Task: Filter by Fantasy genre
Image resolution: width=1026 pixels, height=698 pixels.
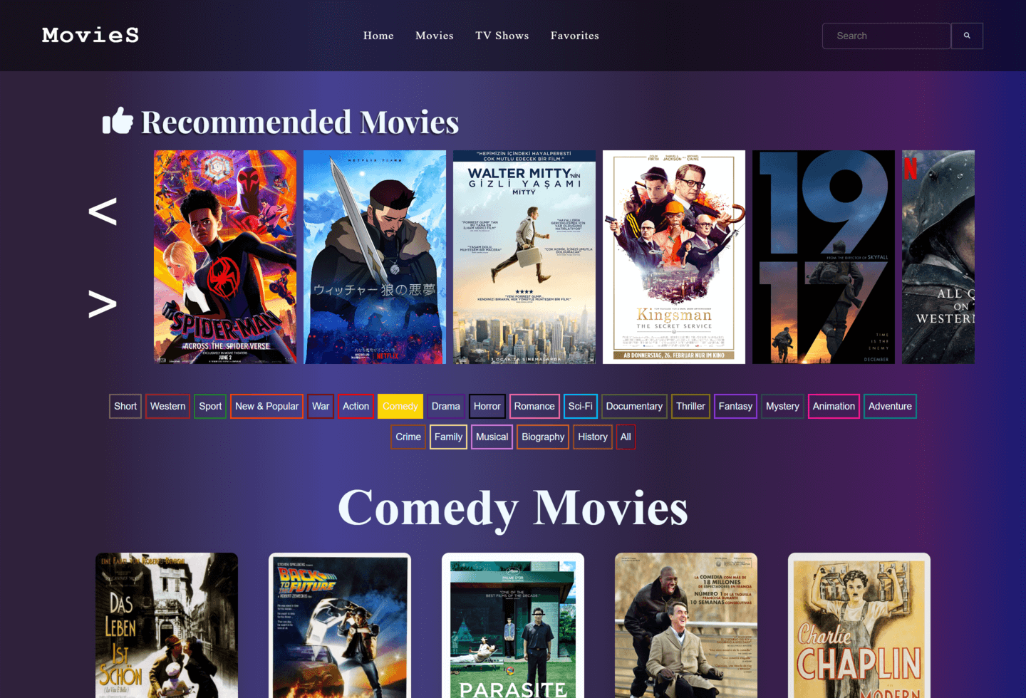Action: 735,406
